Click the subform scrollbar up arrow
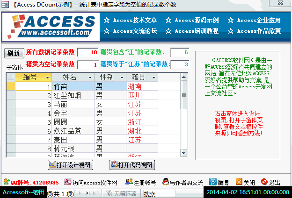 pos(184,77)
